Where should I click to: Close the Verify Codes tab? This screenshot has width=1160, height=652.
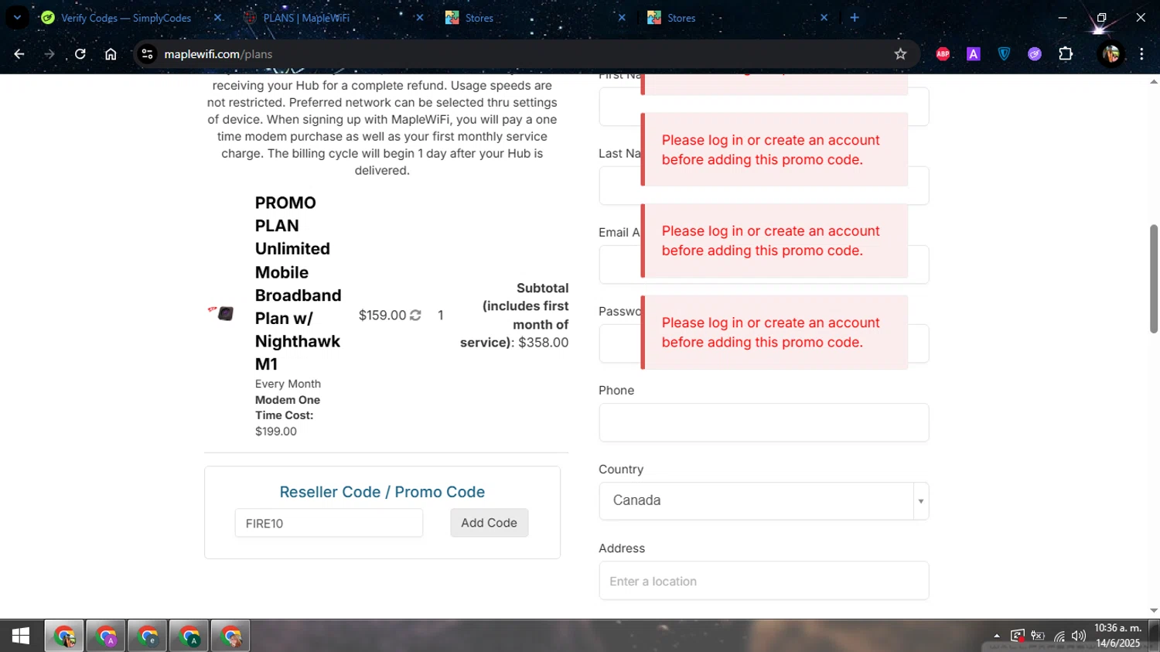point(217,18)
